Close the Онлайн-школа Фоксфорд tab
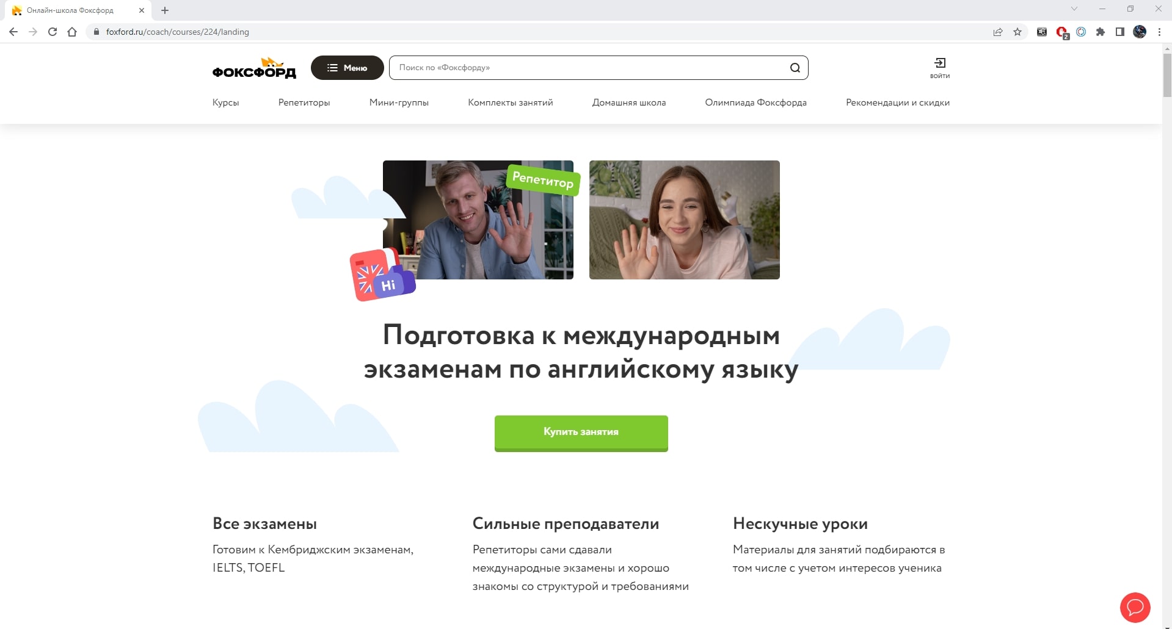1172x629 pixels. (x=142, y=10)
